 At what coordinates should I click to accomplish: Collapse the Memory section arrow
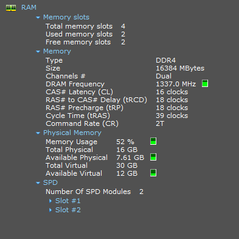[x=38, y=52]
